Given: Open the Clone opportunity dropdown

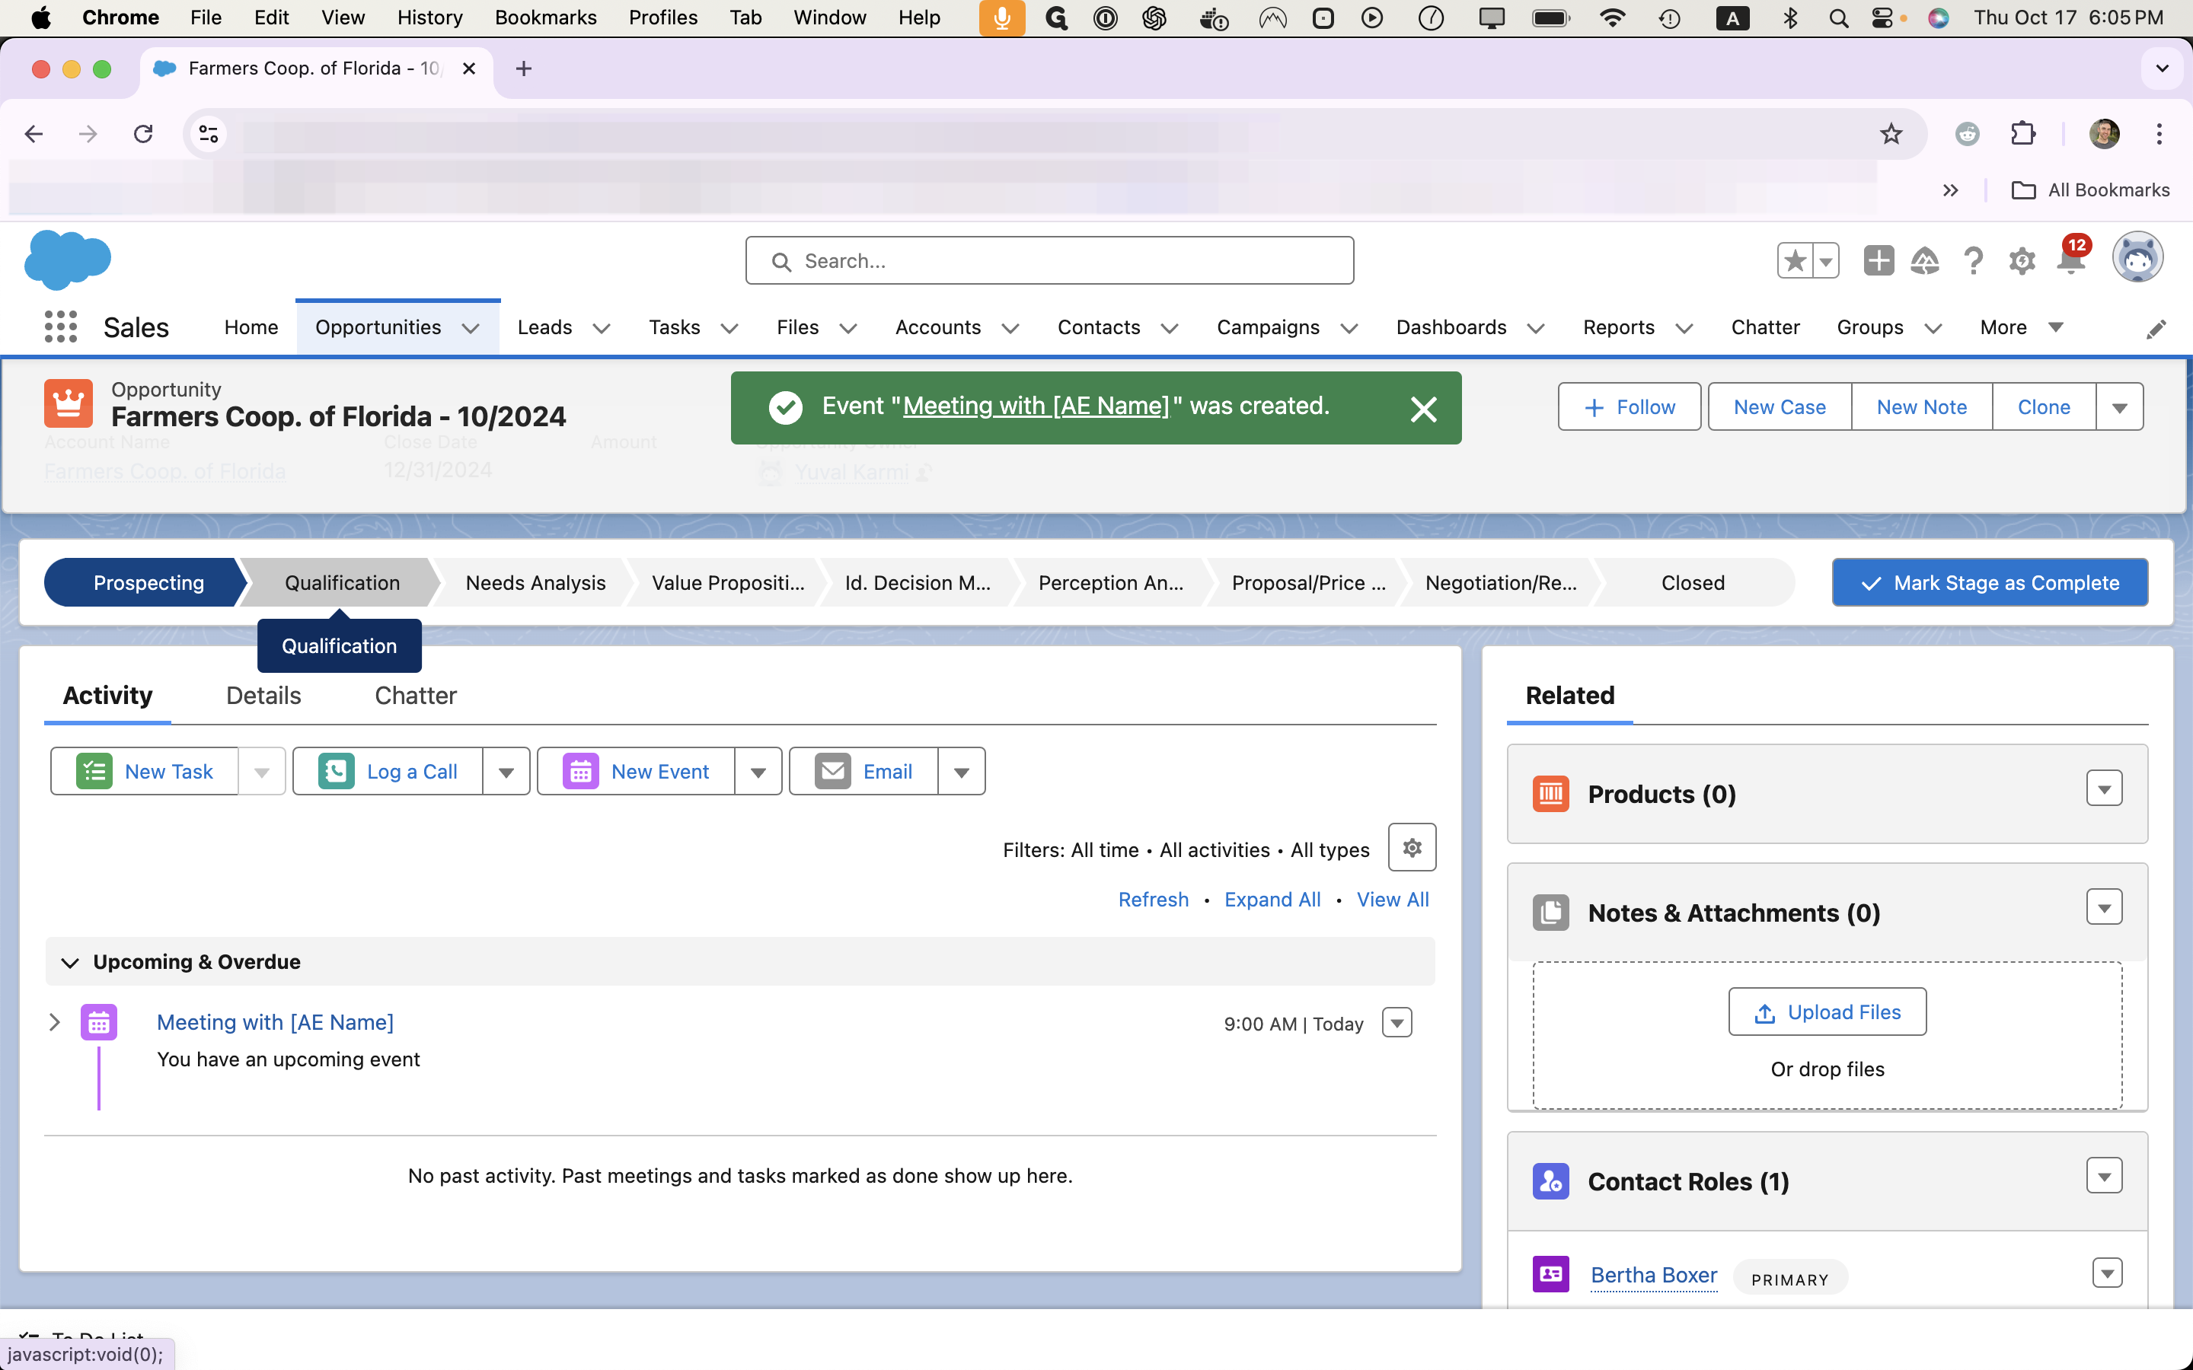Looking at the screenshot, I should pyautogui.click(x=2121, y=407).
